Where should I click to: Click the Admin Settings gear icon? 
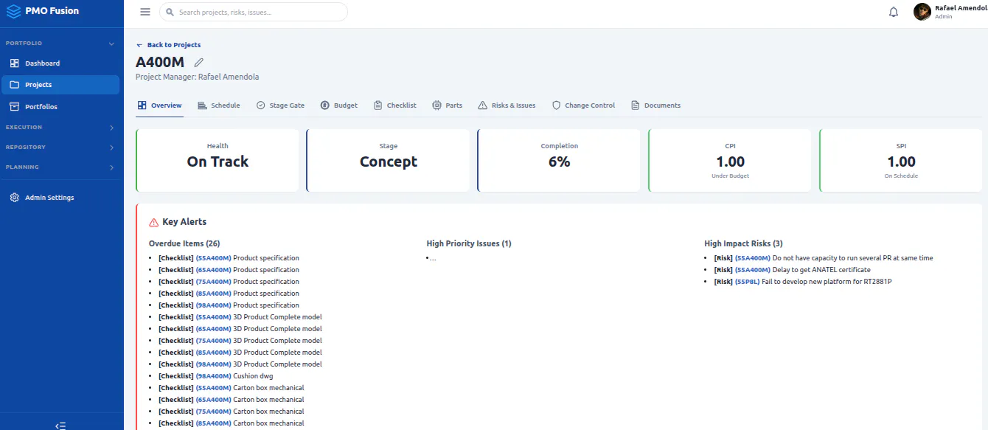pyautogui.click(x=15, y=198)
